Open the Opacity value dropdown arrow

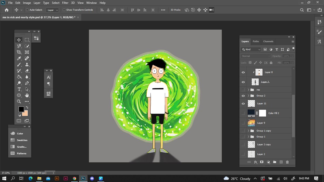[292, 56]
